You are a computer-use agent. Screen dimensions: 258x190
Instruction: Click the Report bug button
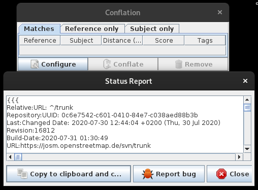pyautogui.click(x=169, y=174)
